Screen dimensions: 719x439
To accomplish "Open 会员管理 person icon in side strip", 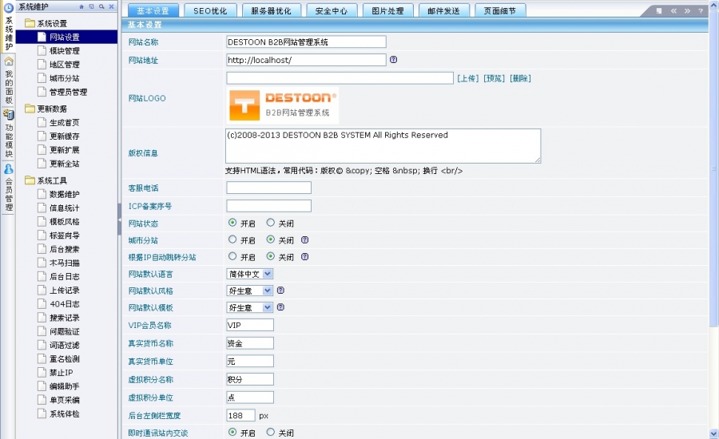I will [x=8, y=168].
